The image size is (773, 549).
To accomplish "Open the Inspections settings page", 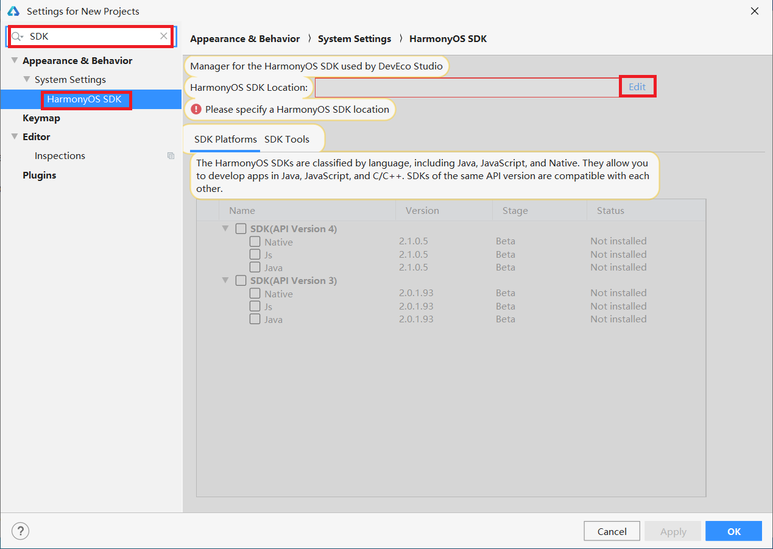I will pos(60,156).
